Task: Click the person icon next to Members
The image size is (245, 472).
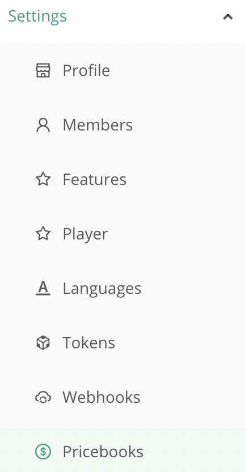Action: (x=43, y=125)
